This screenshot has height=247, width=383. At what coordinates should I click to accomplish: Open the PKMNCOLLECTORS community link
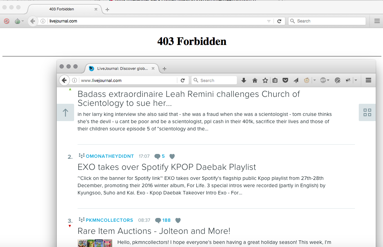coord(109,220)
